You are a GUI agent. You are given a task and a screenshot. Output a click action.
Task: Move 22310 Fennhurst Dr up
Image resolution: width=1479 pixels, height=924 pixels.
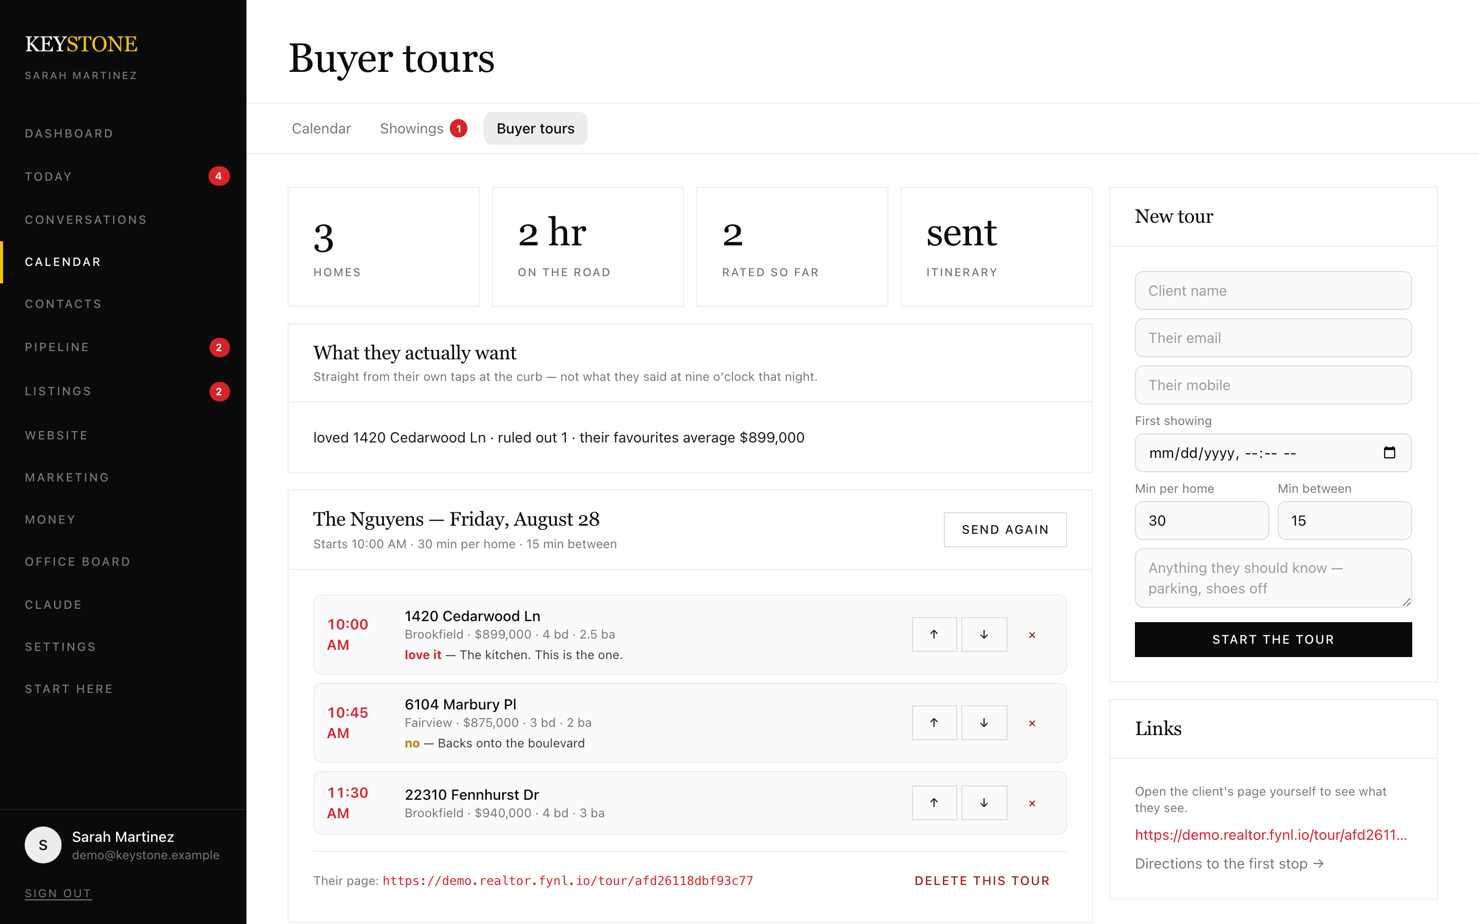(x=934, y=802)
